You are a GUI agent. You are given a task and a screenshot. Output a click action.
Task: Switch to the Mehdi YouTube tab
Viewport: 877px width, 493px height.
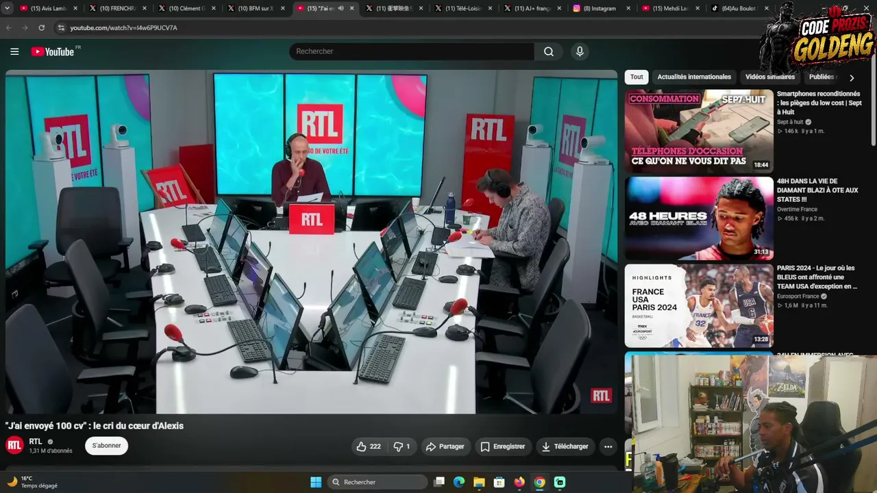[669, 8]
